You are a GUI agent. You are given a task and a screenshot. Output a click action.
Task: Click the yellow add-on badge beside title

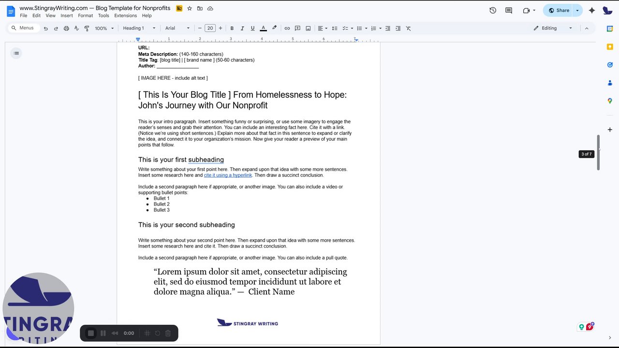click(179, 8)
